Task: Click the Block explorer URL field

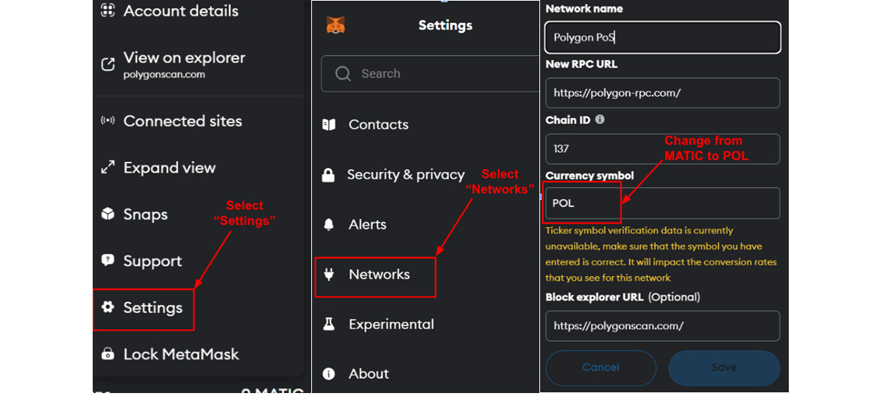Action: coord(662,325)
